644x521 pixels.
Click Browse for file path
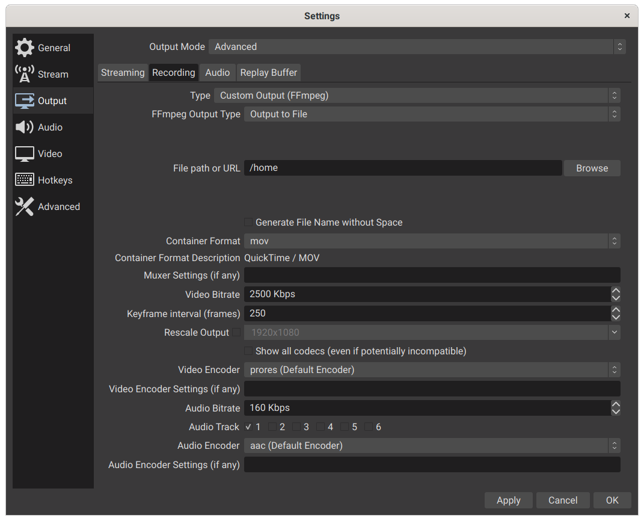pyautogui.click(x=592, y=168)
